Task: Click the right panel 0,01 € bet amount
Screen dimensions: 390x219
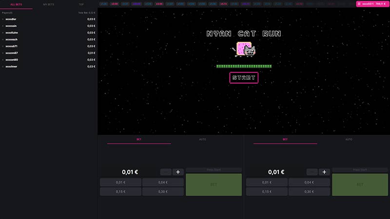Action: coord(276,172)
